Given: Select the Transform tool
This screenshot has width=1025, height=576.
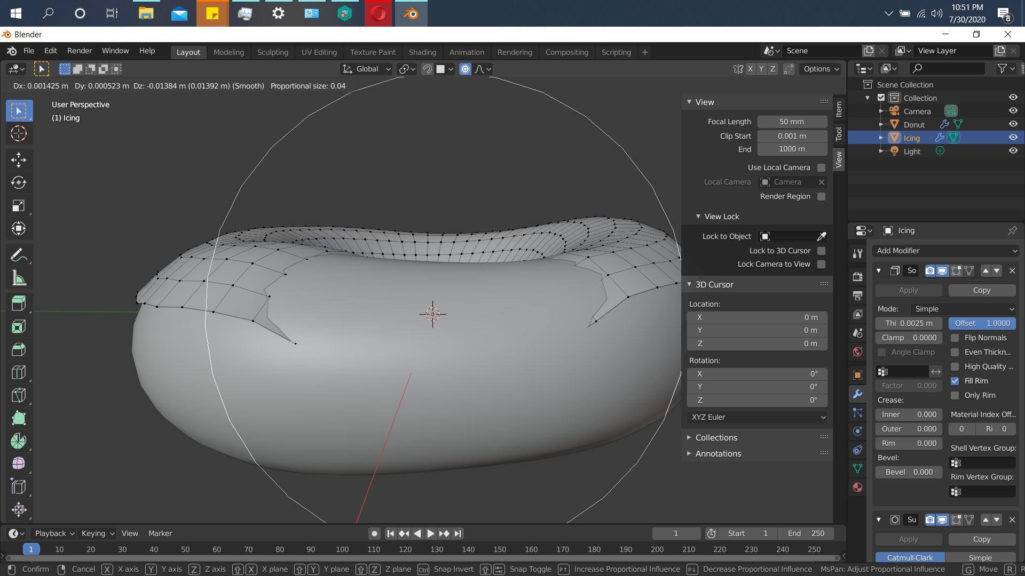Looking at the screenshot, I should point(19,229).
